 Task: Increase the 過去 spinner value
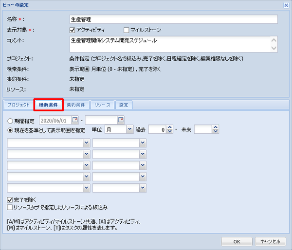tap(170, 127)
